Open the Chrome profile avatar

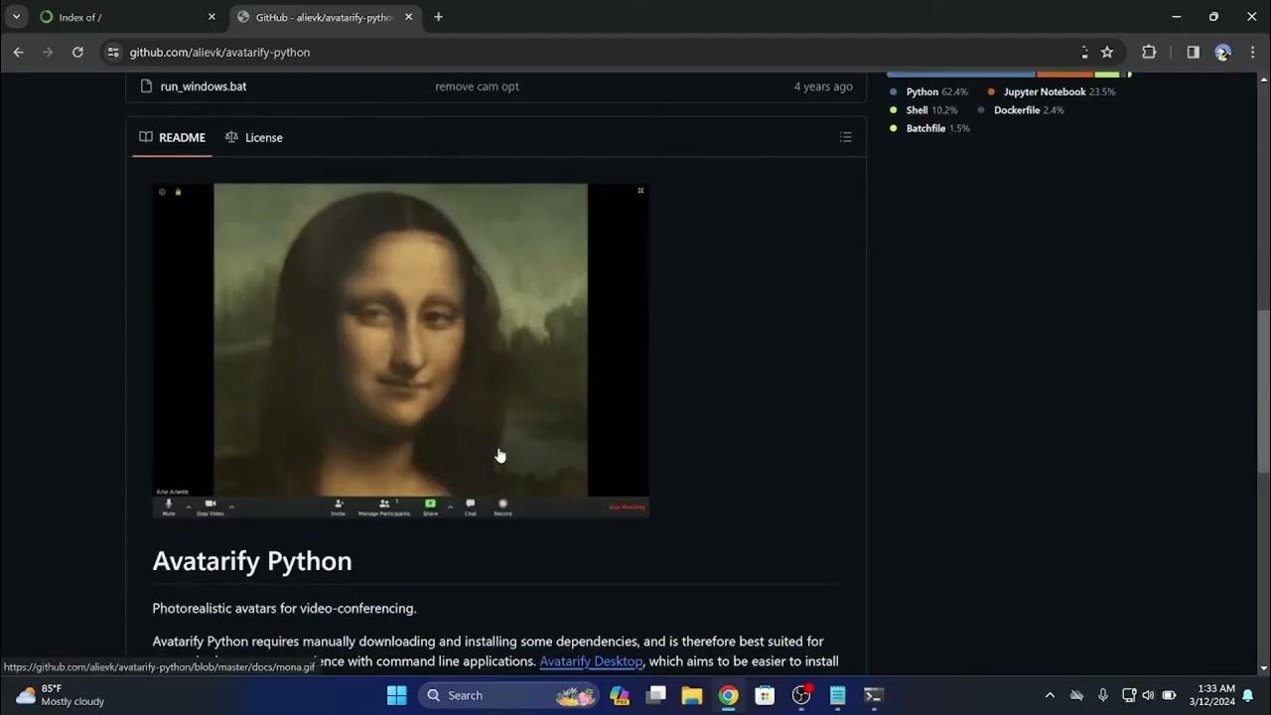pyautogui.click(x=1223, y=52)
